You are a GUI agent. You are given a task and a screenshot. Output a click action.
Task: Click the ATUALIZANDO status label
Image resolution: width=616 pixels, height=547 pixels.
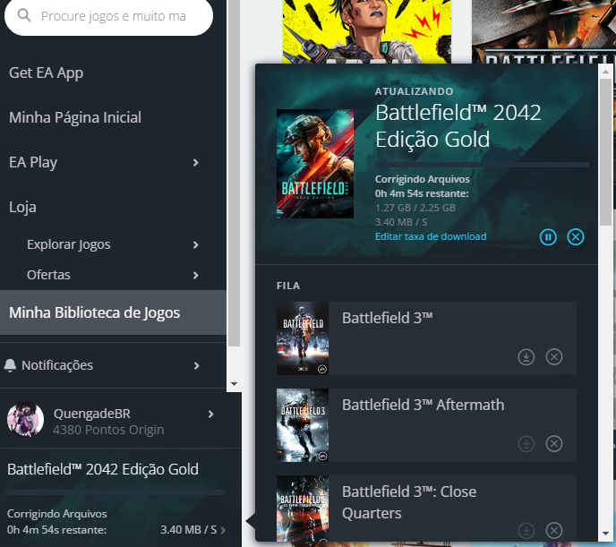pos(414,91)
